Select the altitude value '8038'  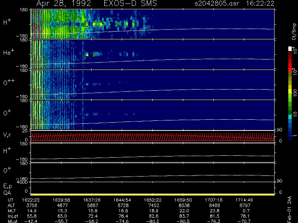click(x=184, y=206)
